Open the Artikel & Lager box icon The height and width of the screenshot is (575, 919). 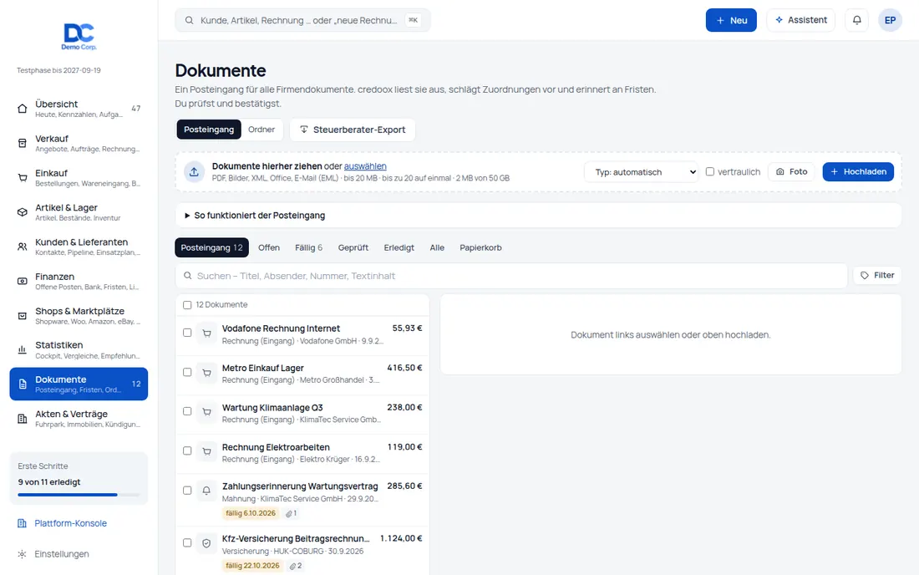(23, 212)
